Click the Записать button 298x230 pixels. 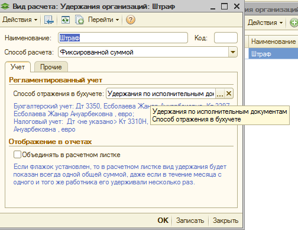coord(190,221)
